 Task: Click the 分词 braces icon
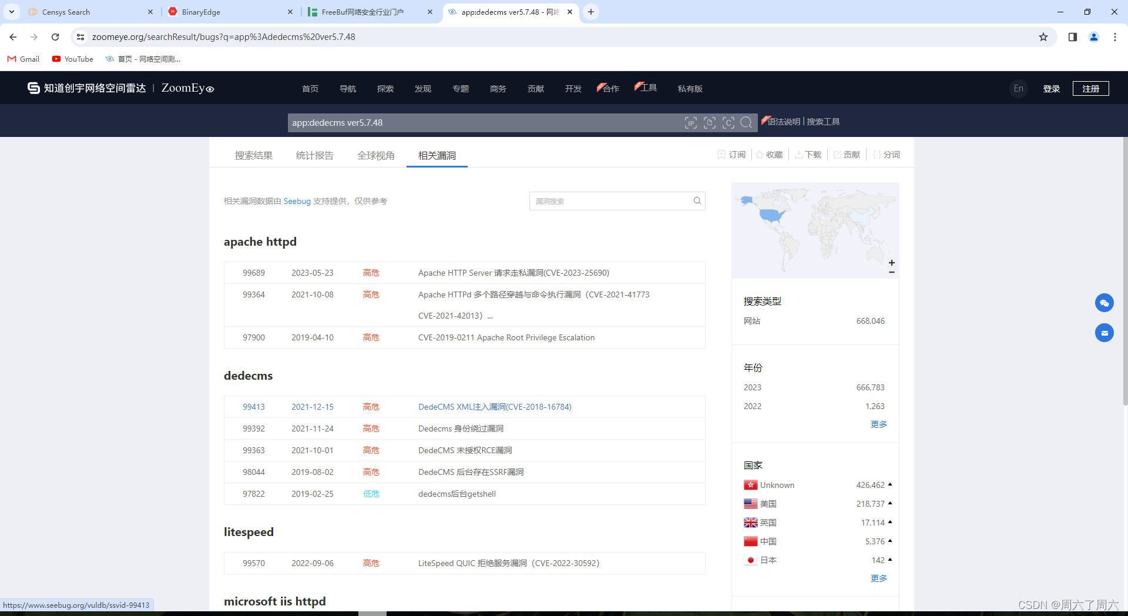(877, 155)
